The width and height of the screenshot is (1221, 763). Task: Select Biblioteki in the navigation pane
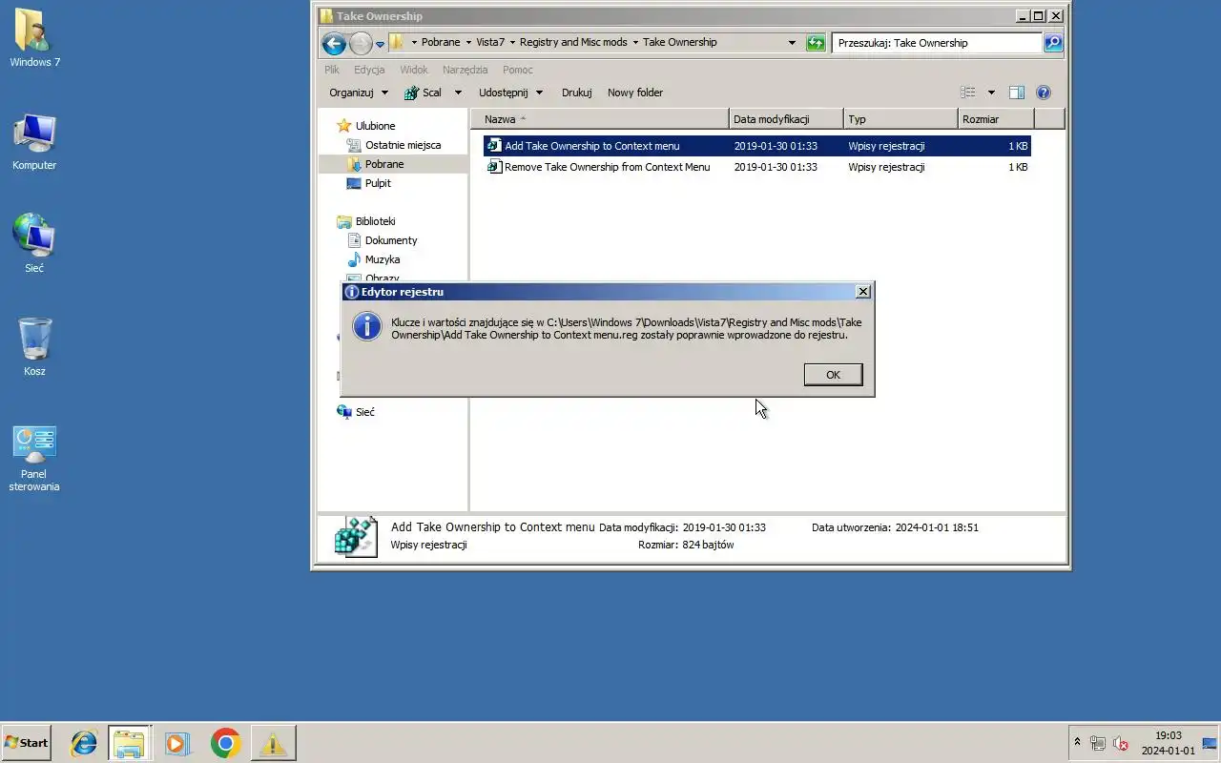(375, 221)
